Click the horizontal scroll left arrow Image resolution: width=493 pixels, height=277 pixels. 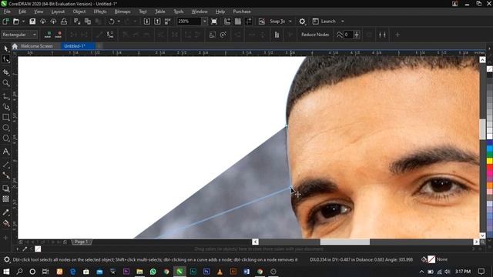coord(255,242)
